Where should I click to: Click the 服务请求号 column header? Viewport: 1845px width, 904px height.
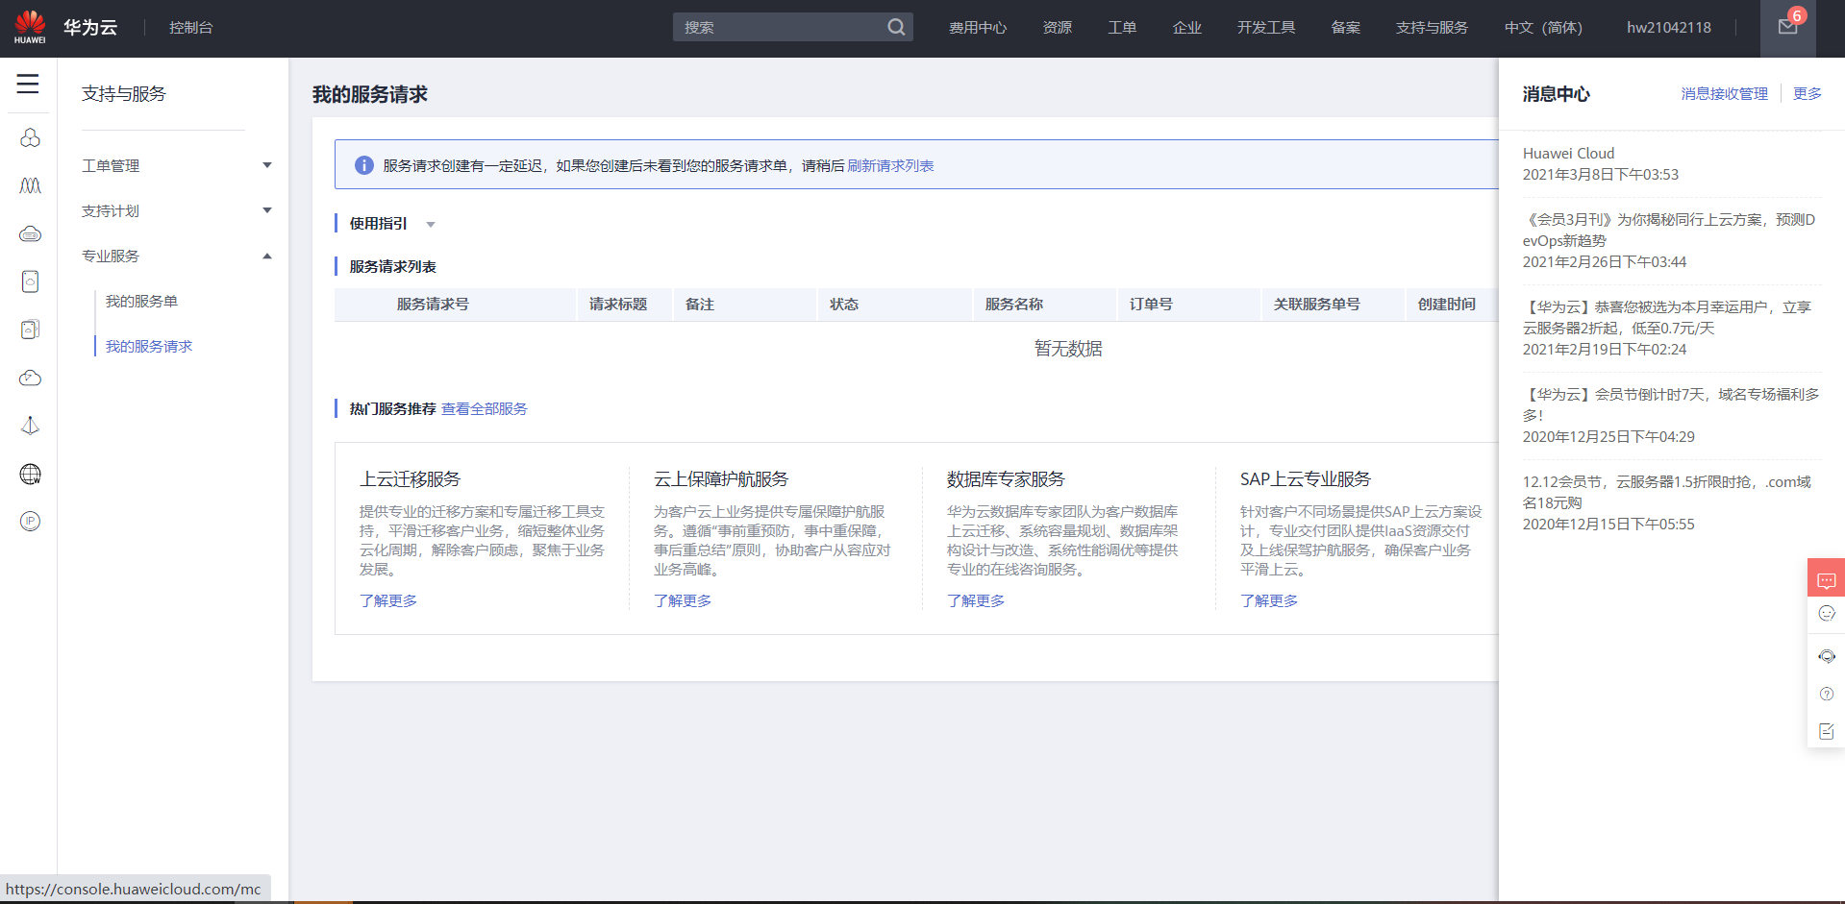click(x=433, y=304)
